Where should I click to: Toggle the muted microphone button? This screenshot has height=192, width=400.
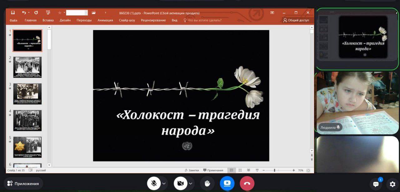tap(154, 184)
